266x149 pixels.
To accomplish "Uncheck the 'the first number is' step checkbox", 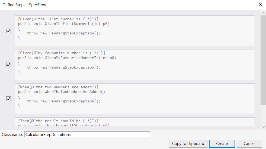I will coord(8,31).
